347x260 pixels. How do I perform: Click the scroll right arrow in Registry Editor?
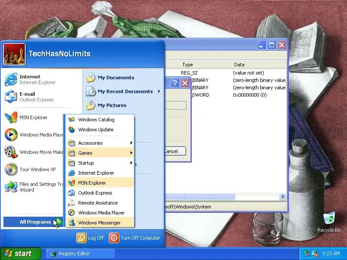click(x=282, y=196)
